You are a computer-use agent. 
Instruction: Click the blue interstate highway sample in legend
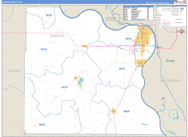click(x=166, y=24)
